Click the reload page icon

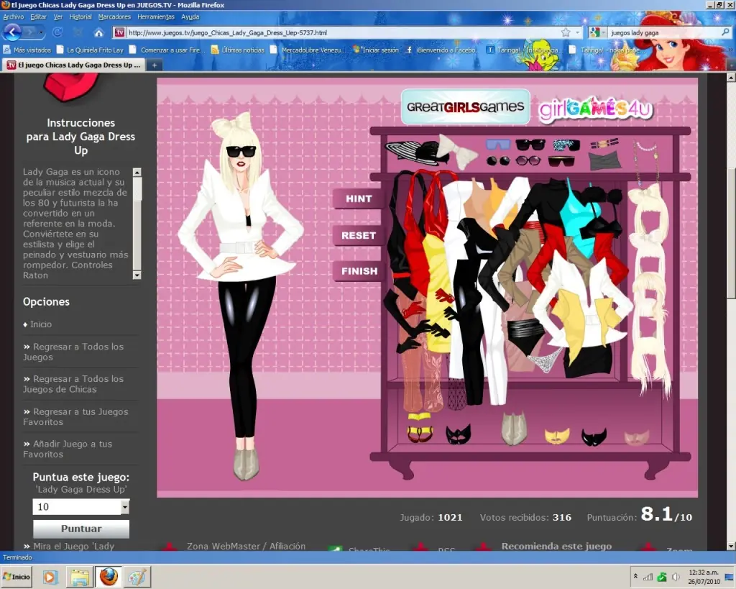click(x=57, y=32)
